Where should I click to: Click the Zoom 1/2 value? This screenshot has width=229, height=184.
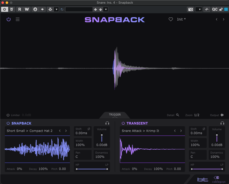pyautogui.click(x=197, y=115)
